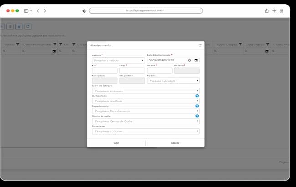
Task: Open the calendar picker in Data Abastecimento field
Action: 196,60
